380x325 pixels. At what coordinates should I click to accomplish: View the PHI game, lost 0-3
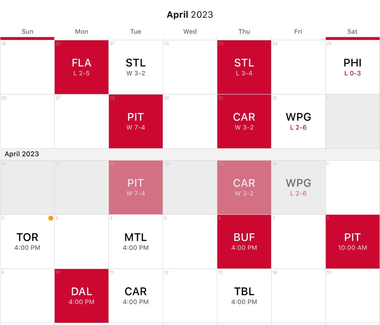point(352,67)
